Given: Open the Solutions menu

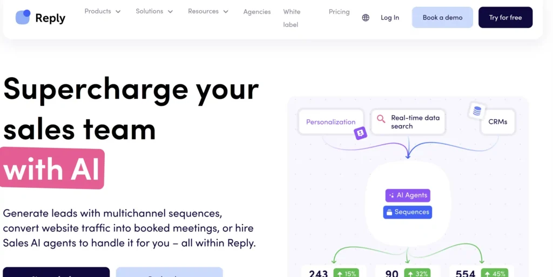Looking at the screenshot, I should coord(154,11).
